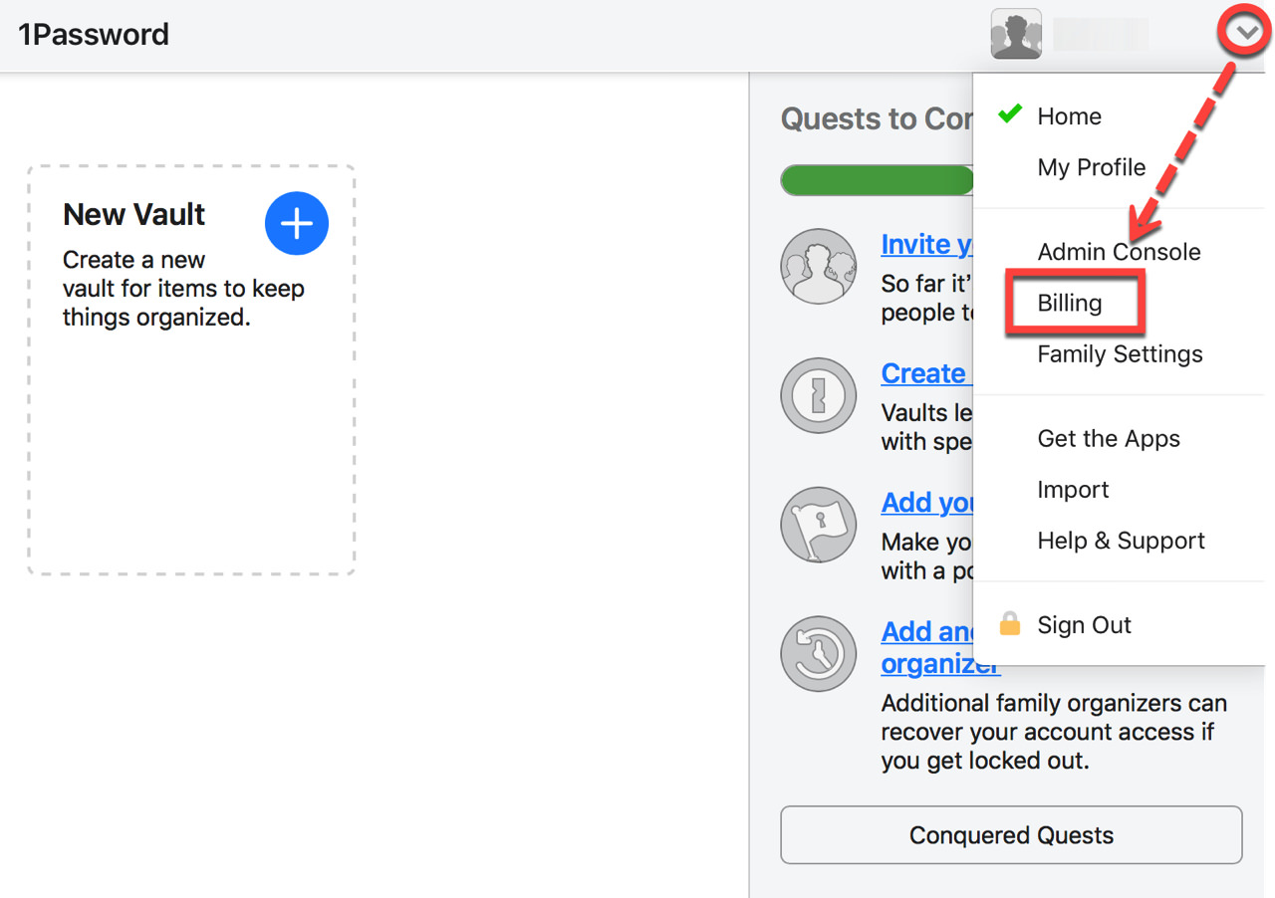Open Help & Support menu entry
The width and height of the screenshot is (1275, 898).
coord(1121,540)
